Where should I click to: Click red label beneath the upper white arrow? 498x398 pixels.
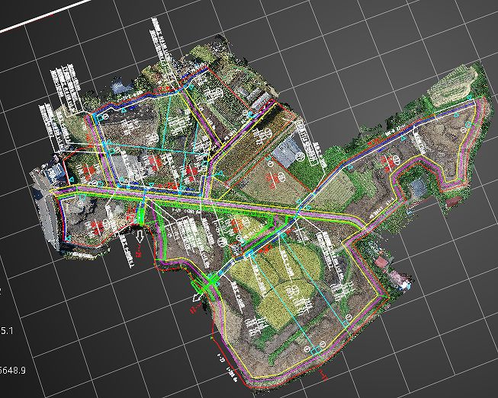(x=139, y=252)
